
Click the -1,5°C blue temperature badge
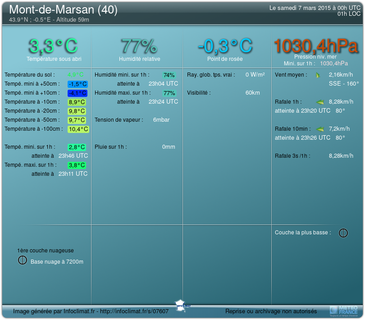[78, 84]
